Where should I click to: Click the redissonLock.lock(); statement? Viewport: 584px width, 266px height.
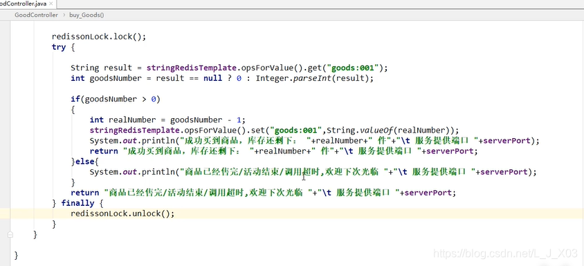(x=99, y=37)
